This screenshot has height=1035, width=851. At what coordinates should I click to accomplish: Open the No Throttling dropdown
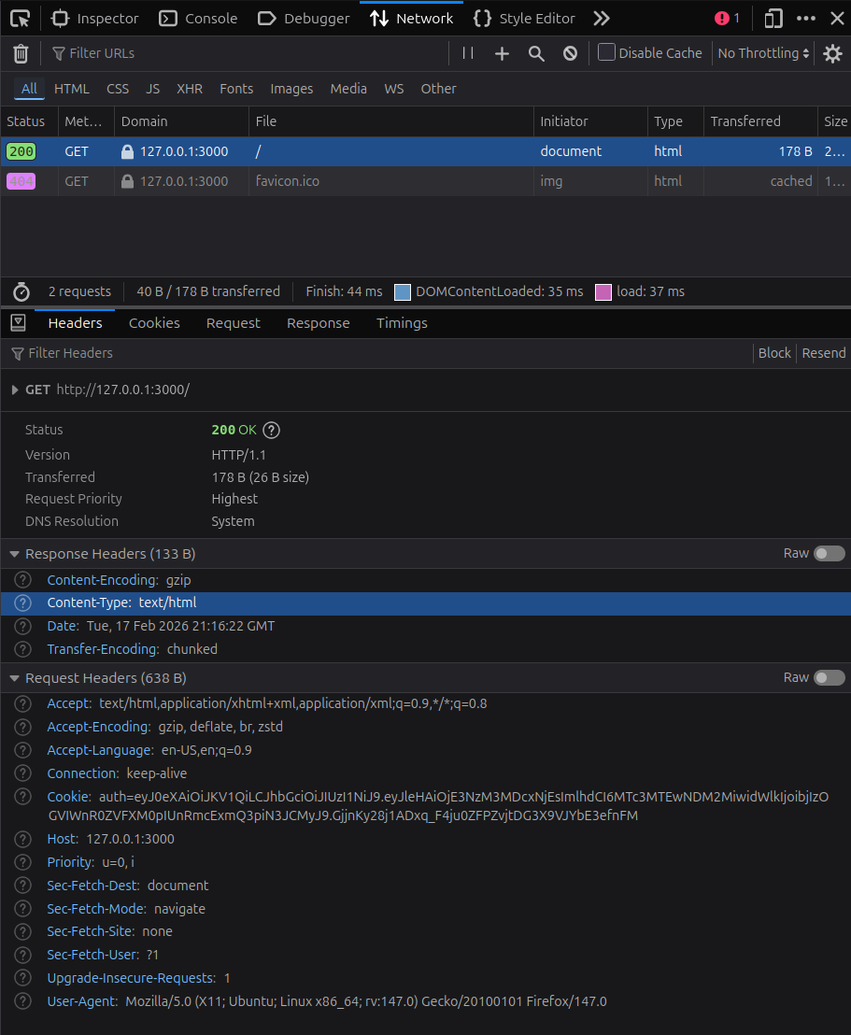(x=763, y=53)
